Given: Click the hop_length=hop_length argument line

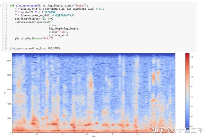Looking at the screenshot, I should coord(64,29).
